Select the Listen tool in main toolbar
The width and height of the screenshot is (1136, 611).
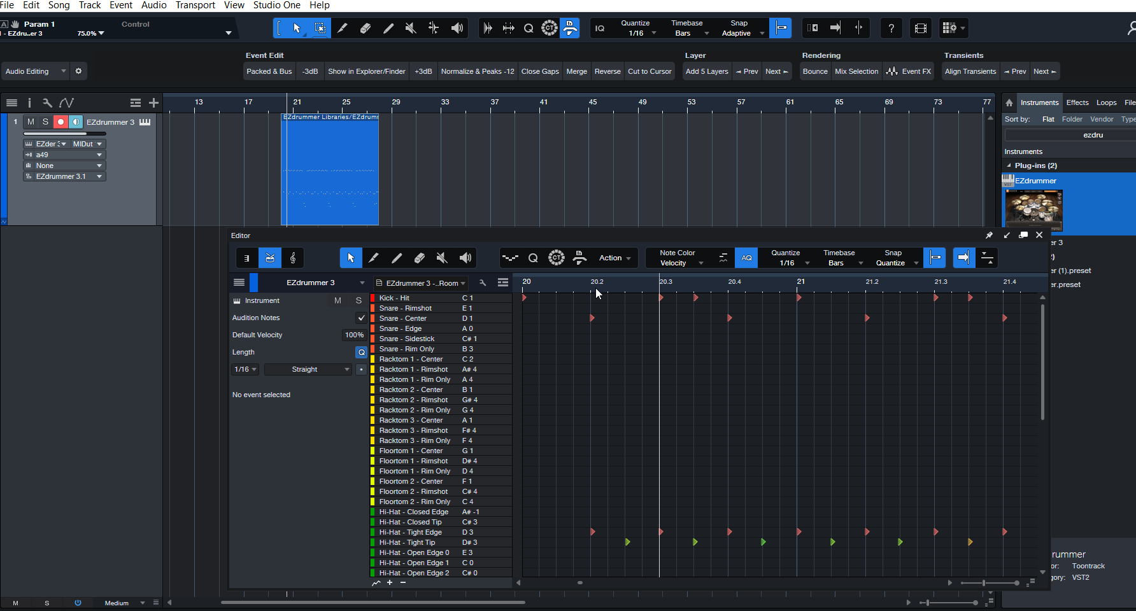point(457,28)
